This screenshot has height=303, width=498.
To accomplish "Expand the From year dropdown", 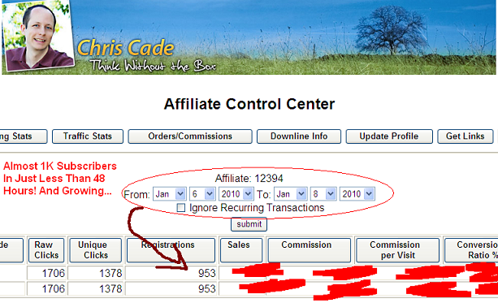I will click(236, 194).
